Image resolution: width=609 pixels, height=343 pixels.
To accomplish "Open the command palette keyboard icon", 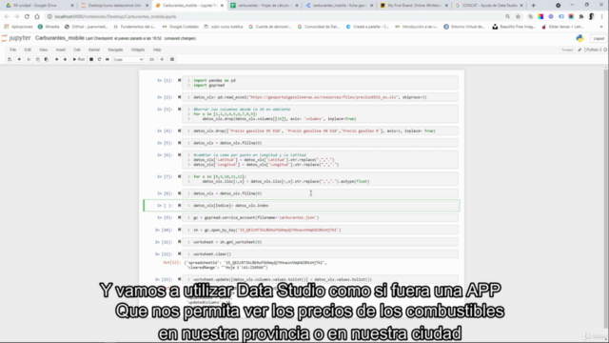I will click(x=152, y=59).
